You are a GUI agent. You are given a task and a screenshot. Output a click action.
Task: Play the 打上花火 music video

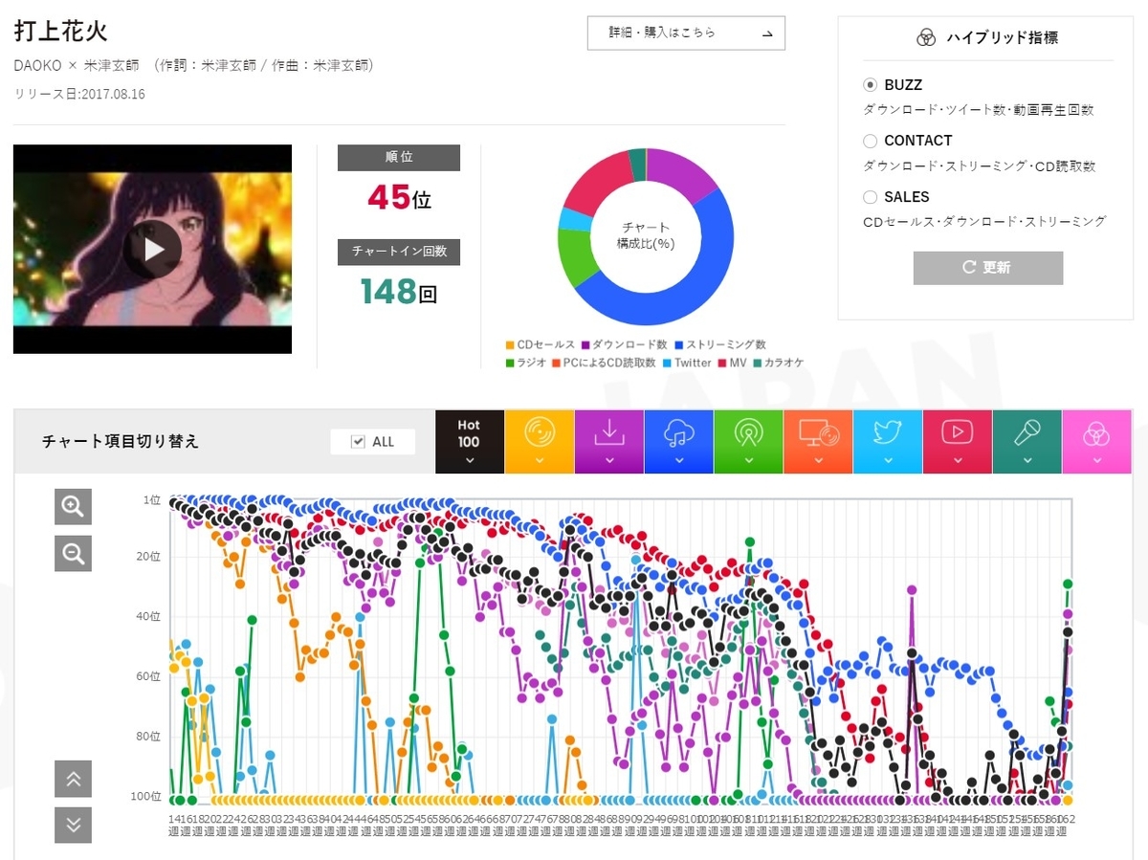click(x=153, y=250)
